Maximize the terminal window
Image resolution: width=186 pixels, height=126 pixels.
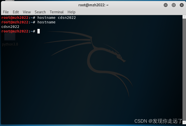coord(173,5)
